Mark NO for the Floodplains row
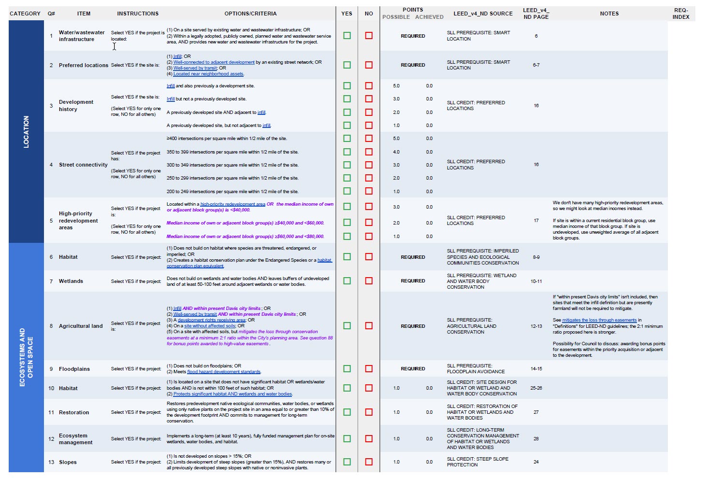This screenshot has width=707, height=478. 369,369
